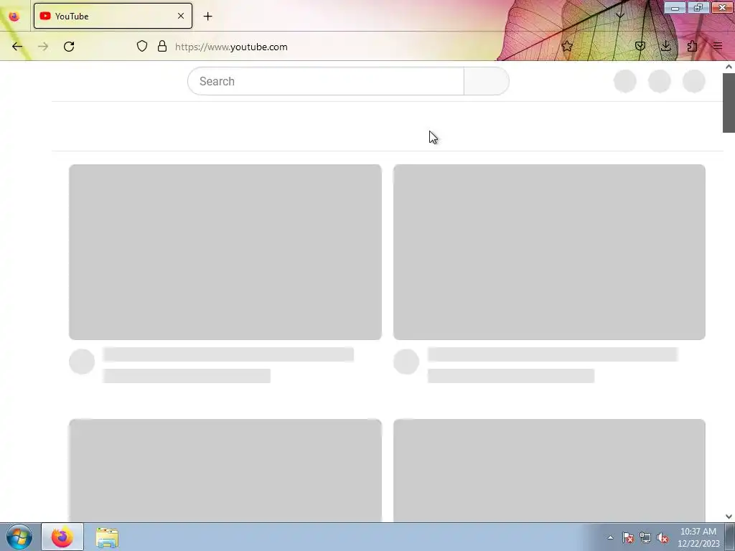Click the site security padlock icon
Image resolution: width=735 pixels, height=551 pixels.
pos(162,46)
